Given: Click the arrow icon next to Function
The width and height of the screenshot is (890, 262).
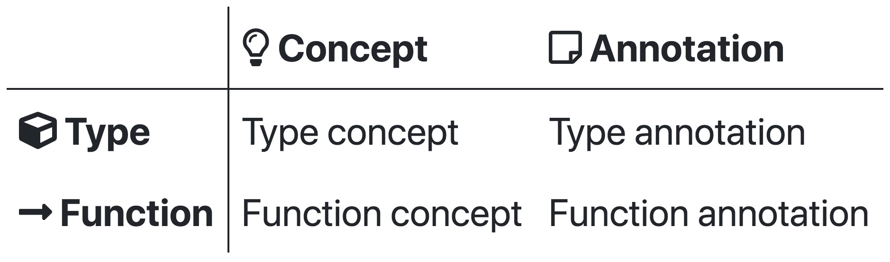Looking at the screenshot, I should (x=35, y=213).
